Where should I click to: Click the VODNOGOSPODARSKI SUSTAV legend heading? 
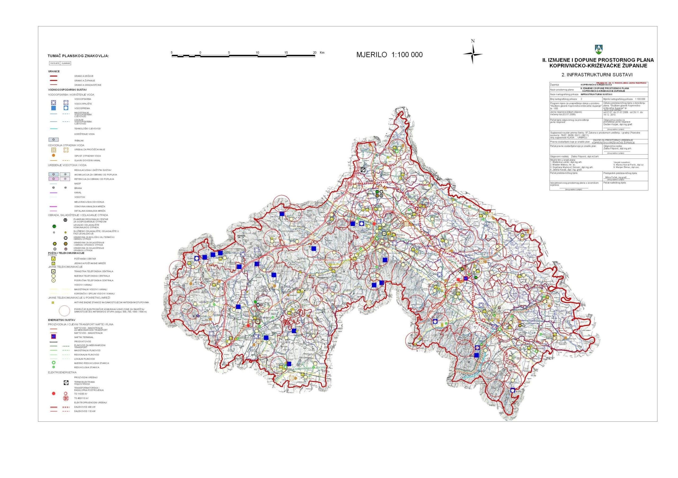(67, 90)
